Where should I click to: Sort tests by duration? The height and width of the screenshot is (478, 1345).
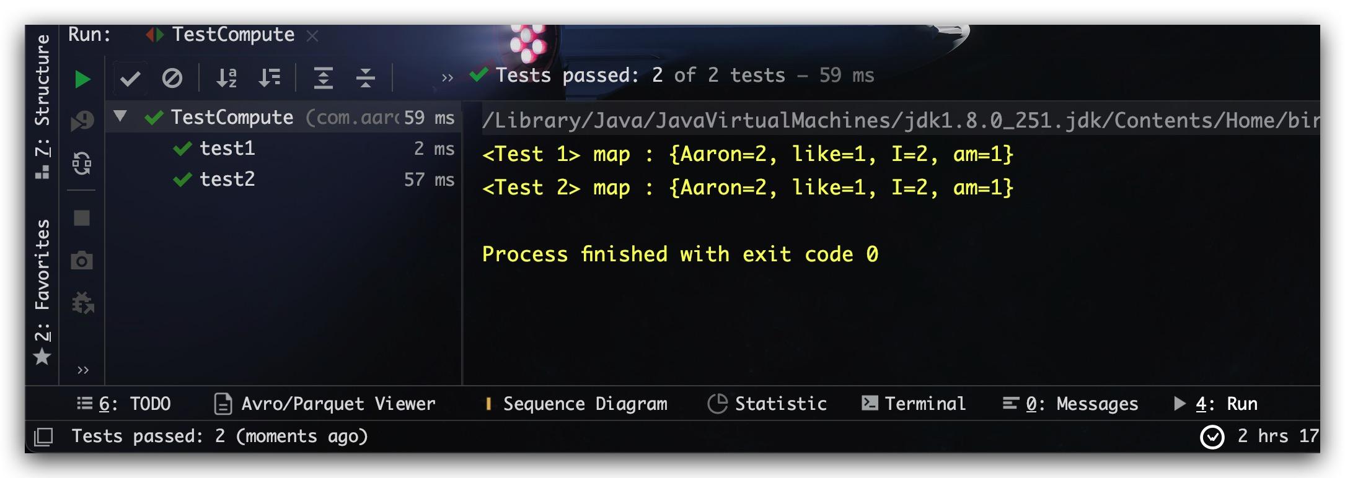point(269,78)
